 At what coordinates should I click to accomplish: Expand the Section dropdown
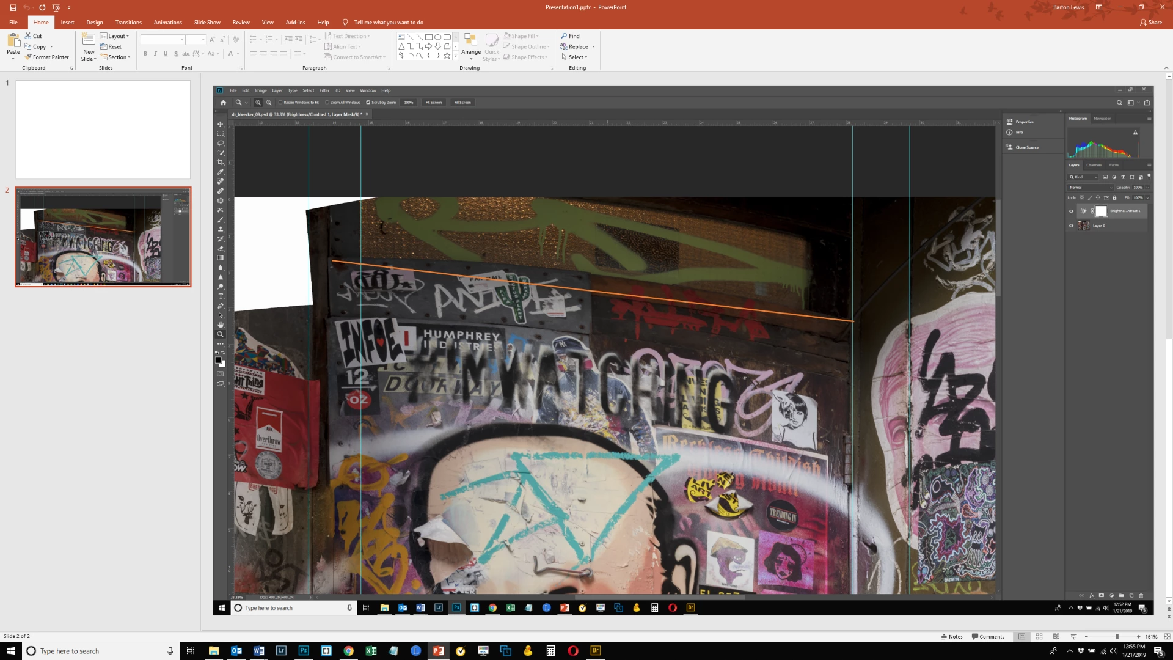coord(116,57)
